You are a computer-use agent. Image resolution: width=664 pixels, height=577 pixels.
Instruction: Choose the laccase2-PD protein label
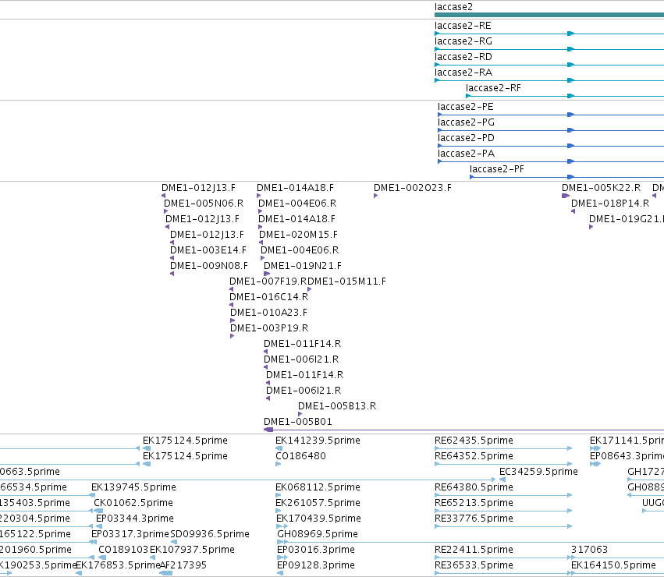click(466, 138)
